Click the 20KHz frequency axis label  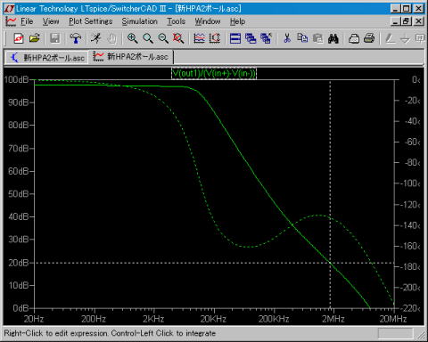213,319
